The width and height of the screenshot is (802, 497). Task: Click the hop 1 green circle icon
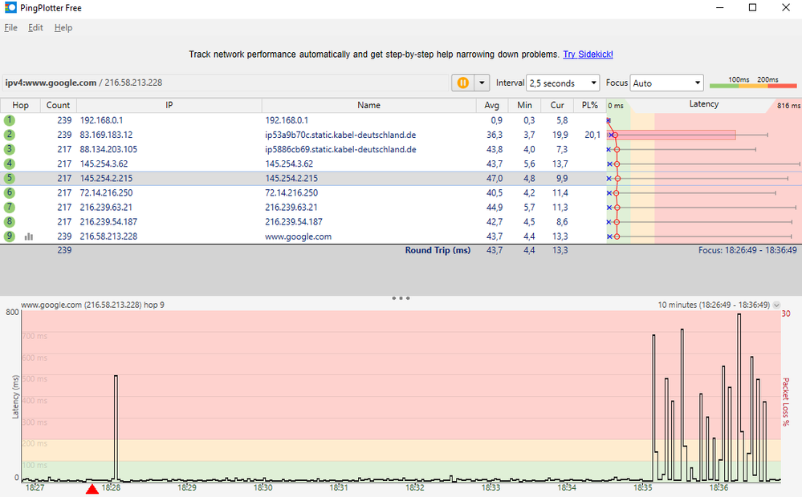(10, 120)
